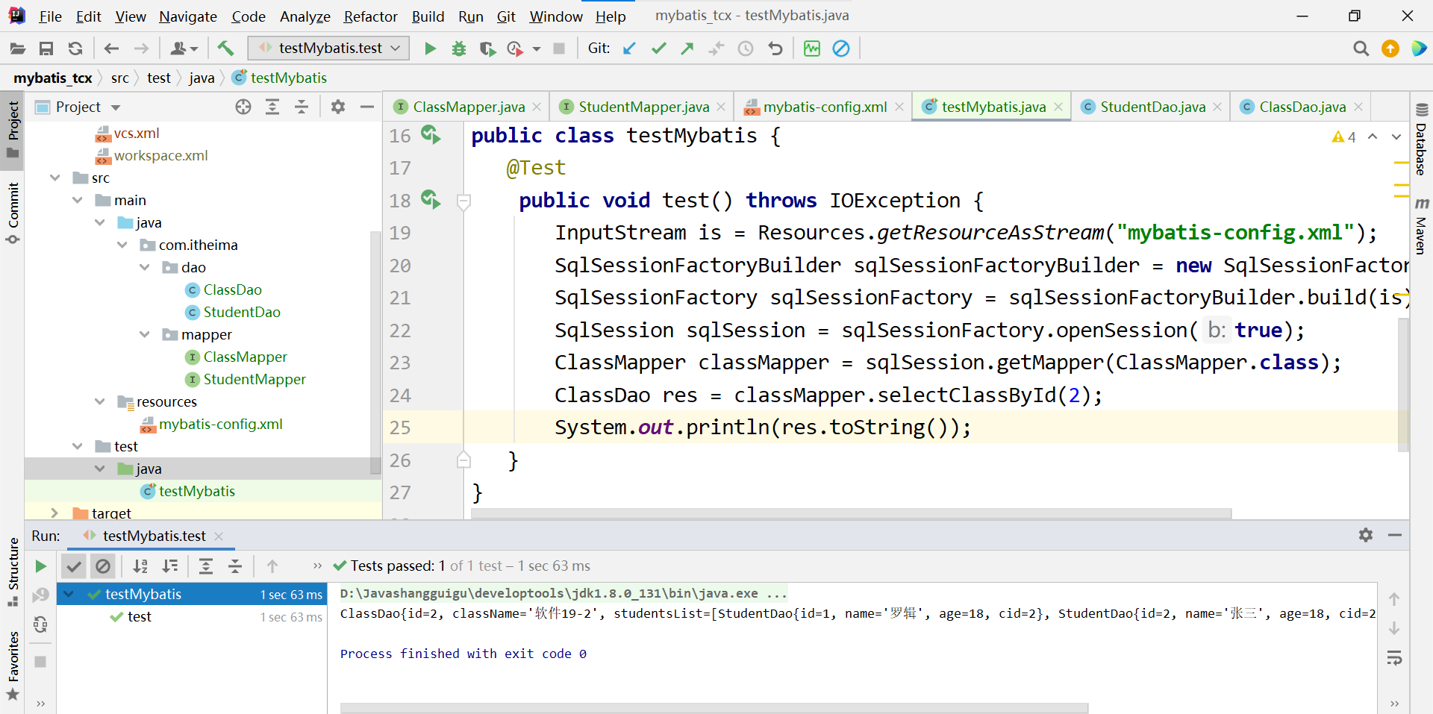The width and height of the screenshot is (1433, 714).
Task: Rollback changes with undo arrow icon
Action: pos(775,48)
